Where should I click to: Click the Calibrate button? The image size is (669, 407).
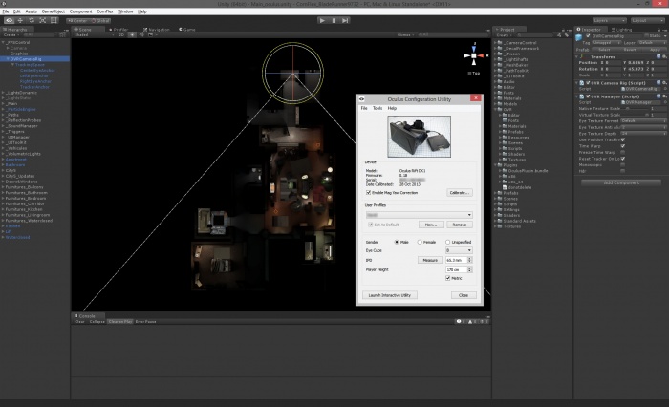[x=460, y=192]
